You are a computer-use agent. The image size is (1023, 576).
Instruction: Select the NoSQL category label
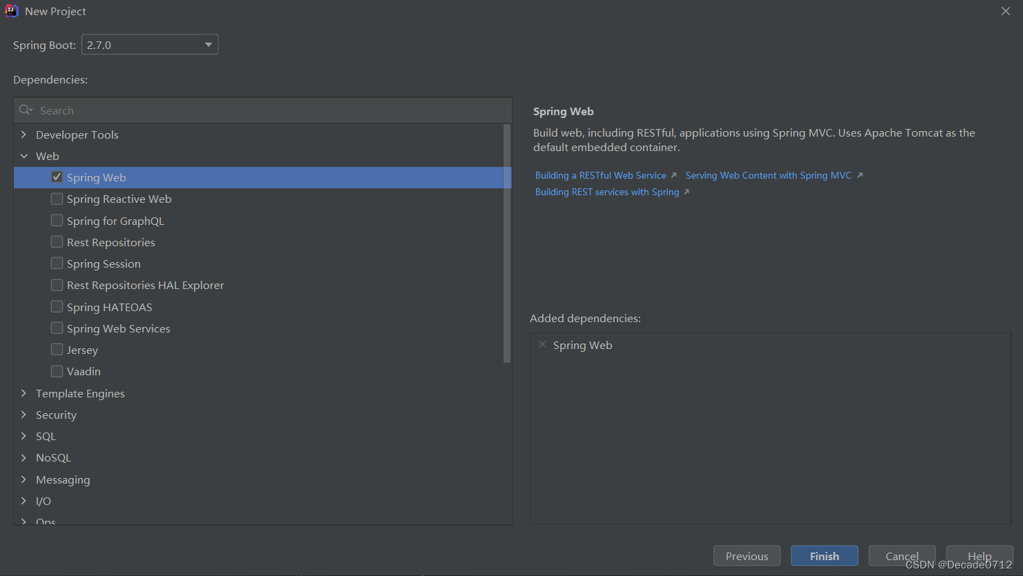pos(53,457)
